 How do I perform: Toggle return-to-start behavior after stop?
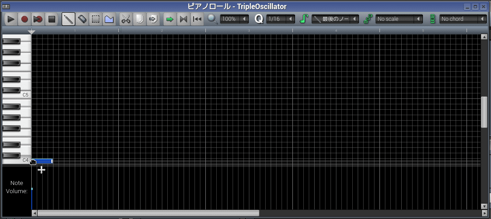click(197, 19)
